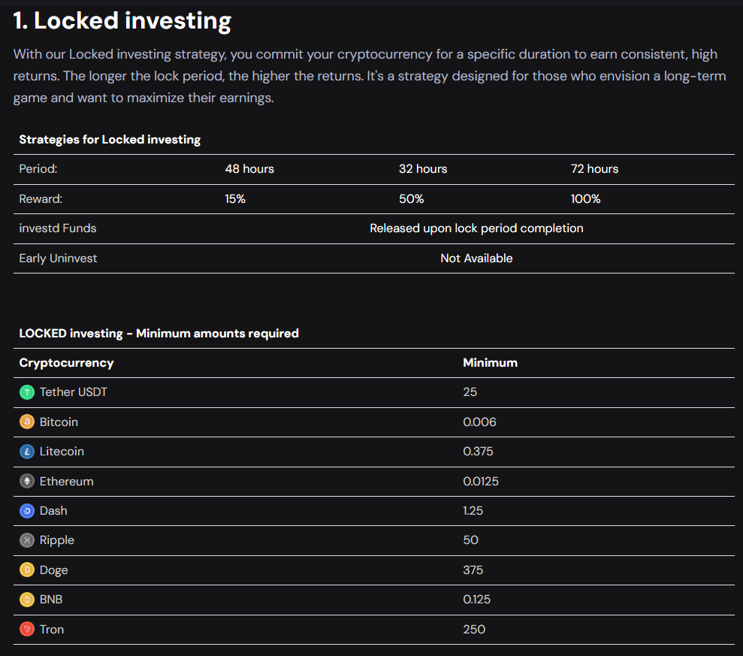Click the Tether USDT coin icon
The height and width of the screenshot is (656, 743).
point(27,392)
